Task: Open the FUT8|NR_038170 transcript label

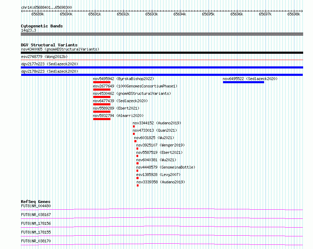Action: tap(36, 241)
